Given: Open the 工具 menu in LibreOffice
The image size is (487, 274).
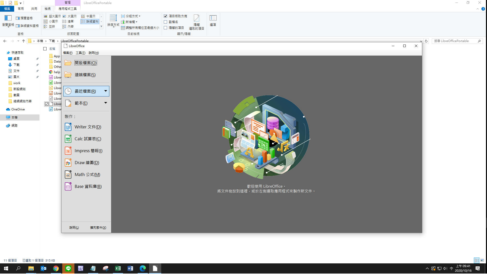Looking at the screenshot, I should 80,53.
